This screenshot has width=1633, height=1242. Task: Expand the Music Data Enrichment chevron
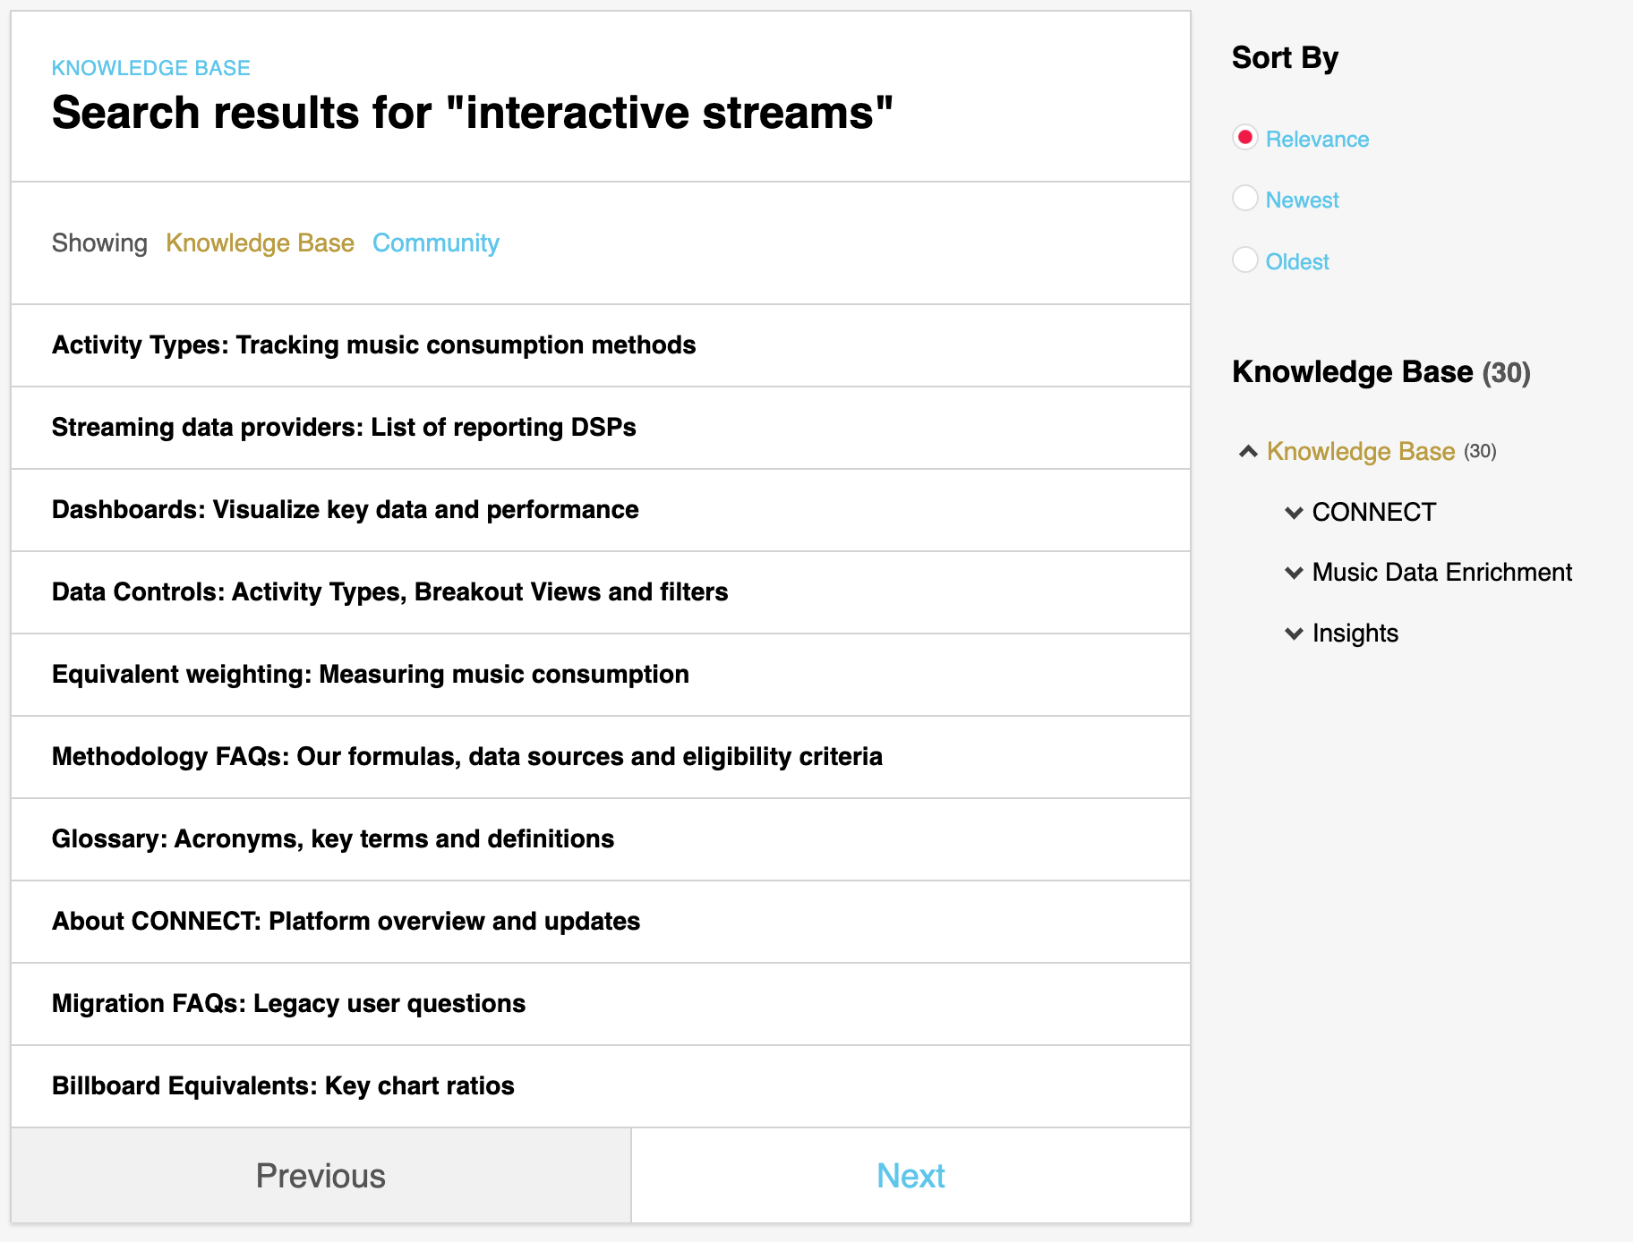tap(1294, 573)
